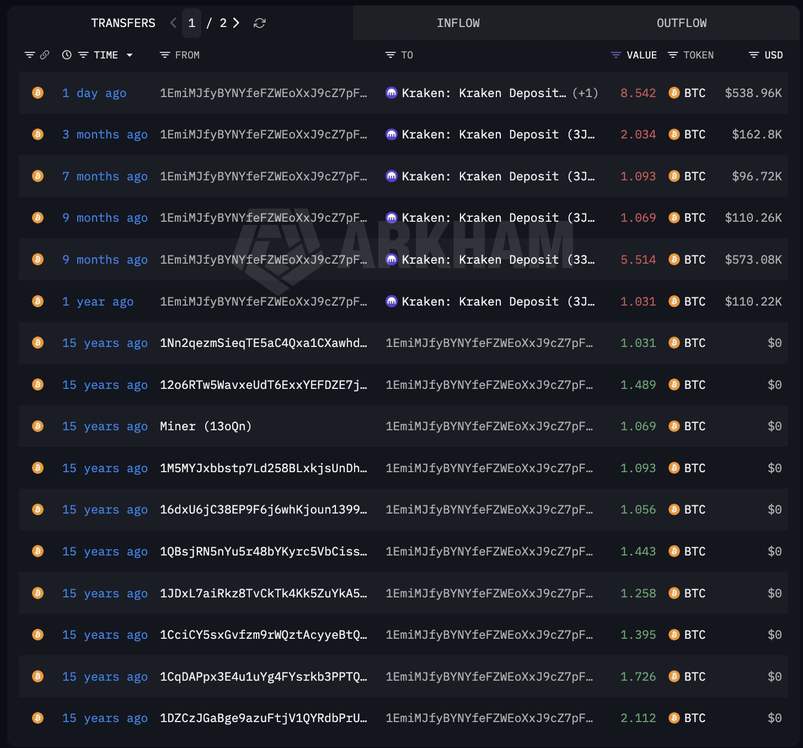
Task: Click the Bitcoin chain icon on the 1 year ago row
Action: click(38, 301)
